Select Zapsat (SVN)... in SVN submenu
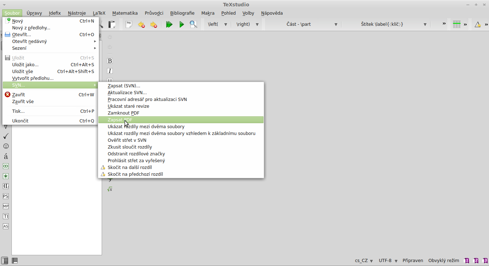The height and width of the screenshot is (266, 489). click(x=181, y=86)
